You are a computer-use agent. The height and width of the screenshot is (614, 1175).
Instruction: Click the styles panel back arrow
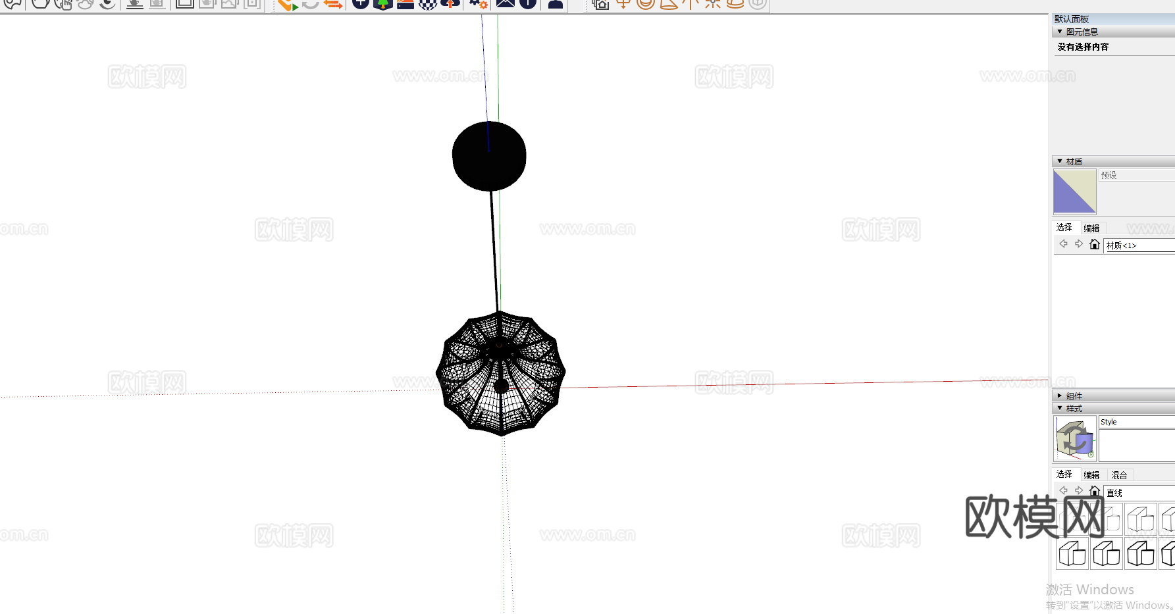[x=1063, y=491]
